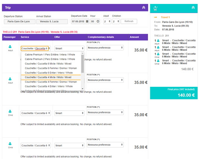Open last Child's Service dropdown
This screenshot has height=159, width=200.
tap(36, 146)
